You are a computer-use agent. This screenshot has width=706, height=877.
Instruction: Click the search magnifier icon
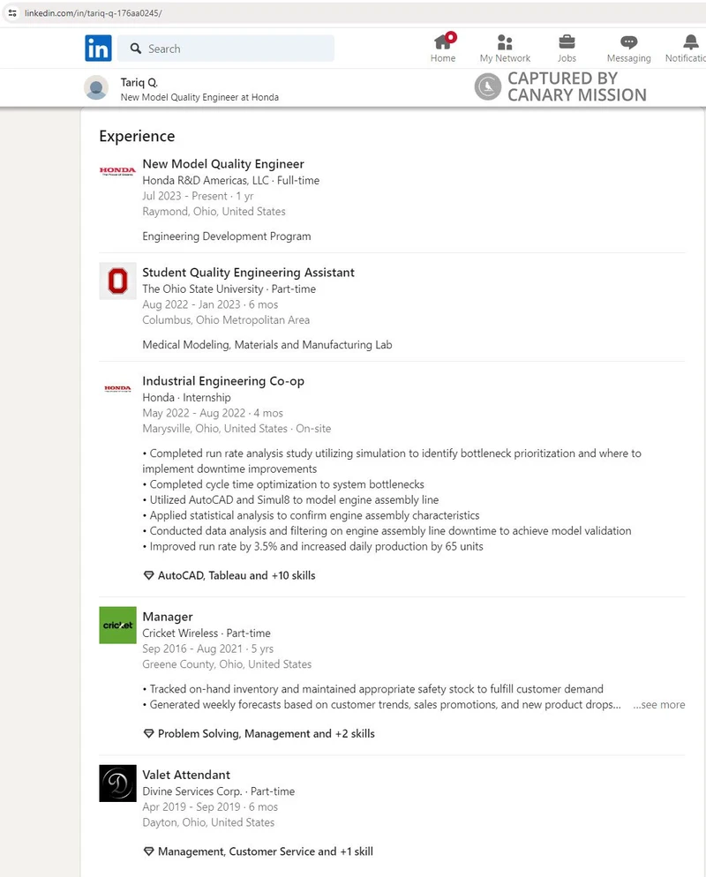pos(137,49)
